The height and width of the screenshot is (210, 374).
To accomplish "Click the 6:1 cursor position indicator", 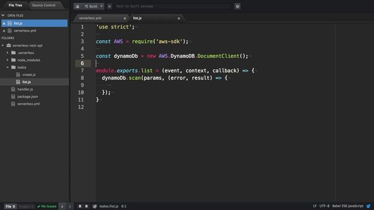I will click(124, 206).
